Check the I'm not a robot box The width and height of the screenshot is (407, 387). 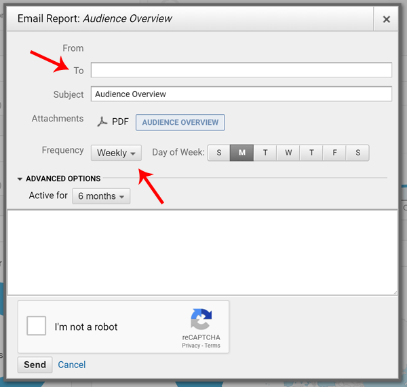coord(37,326)
